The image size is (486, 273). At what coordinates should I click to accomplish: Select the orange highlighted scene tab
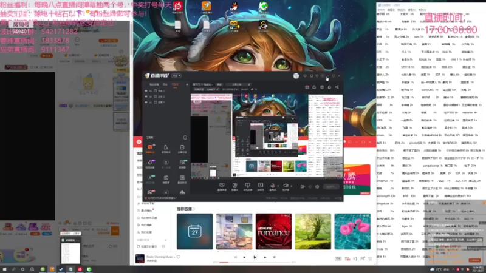pos(175,84)
